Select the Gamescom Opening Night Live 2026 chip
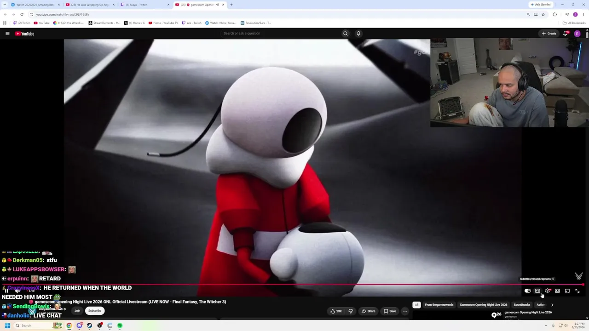Screen dimensions: 589x331 tap(483, 305)
